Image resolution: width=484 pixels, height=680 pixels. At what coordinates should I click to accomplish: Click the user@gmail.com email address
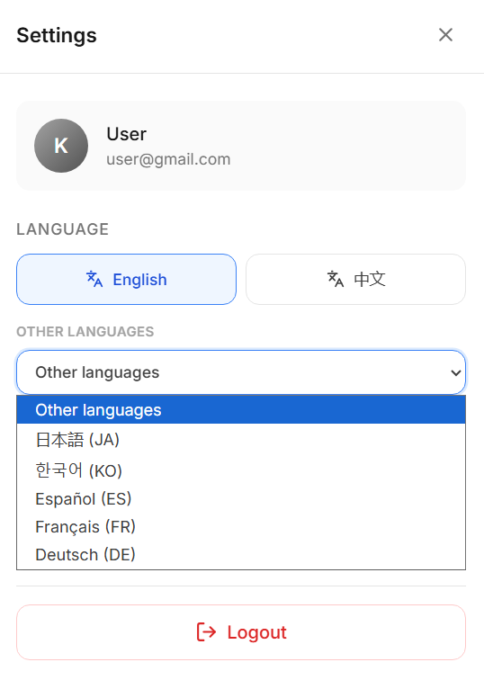168,159
